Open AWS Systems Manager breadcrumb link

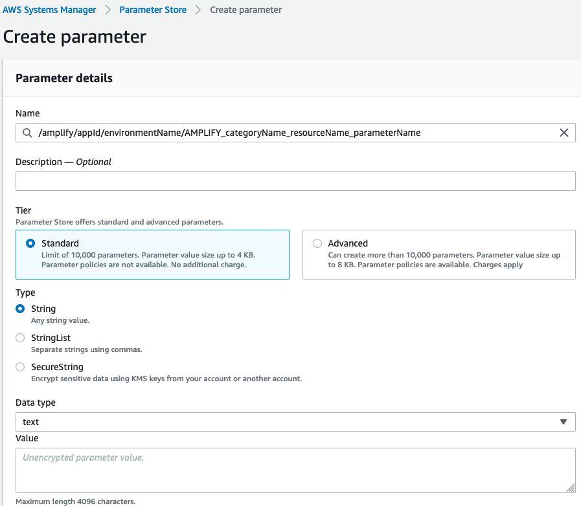pyautogui.click(x=49, y=10)
